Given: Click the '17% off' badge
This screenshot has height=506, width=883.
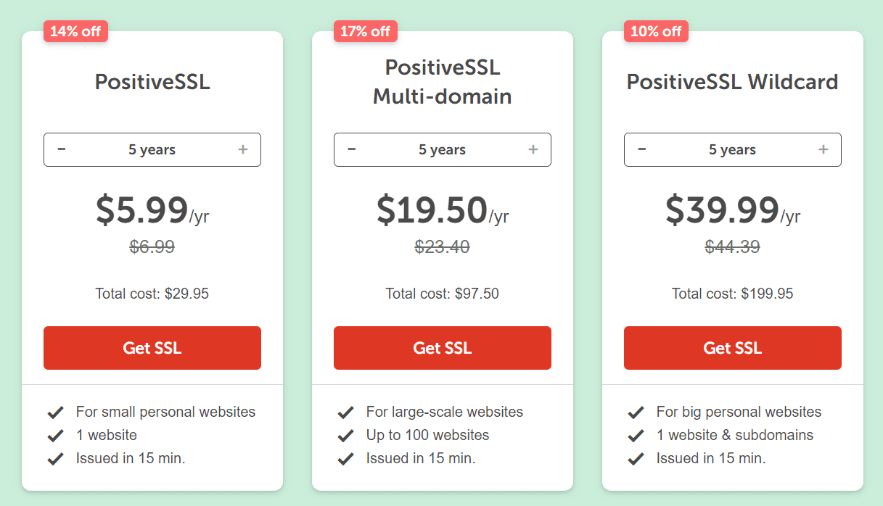Looking at the screenshot, I should [366, 31].
